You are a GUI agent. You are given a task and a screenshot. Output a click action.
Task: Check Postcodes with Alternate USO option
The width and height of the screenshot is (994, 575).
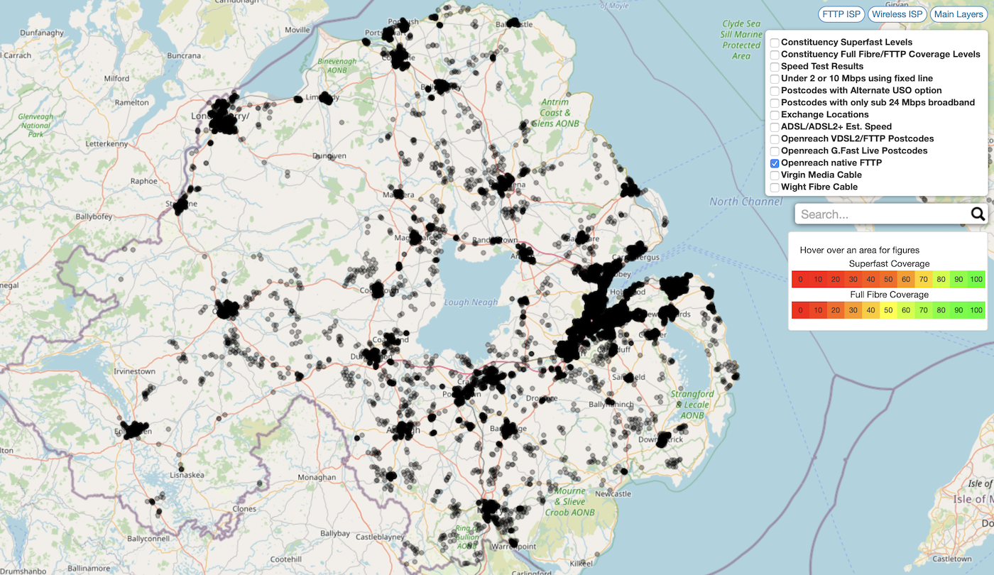pyautogui.click(x=775, y=91)
